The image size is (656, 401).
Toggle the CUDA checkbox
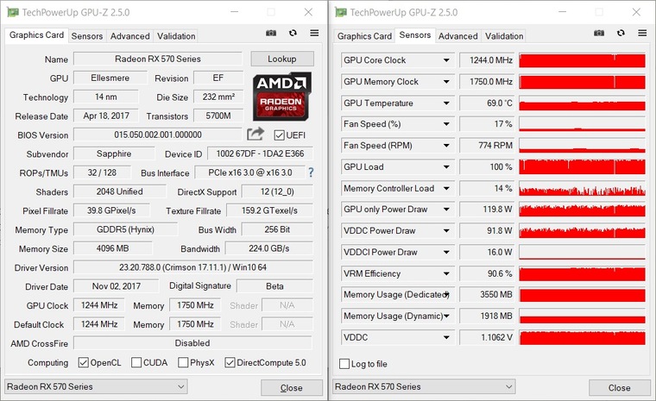[136, 362]
